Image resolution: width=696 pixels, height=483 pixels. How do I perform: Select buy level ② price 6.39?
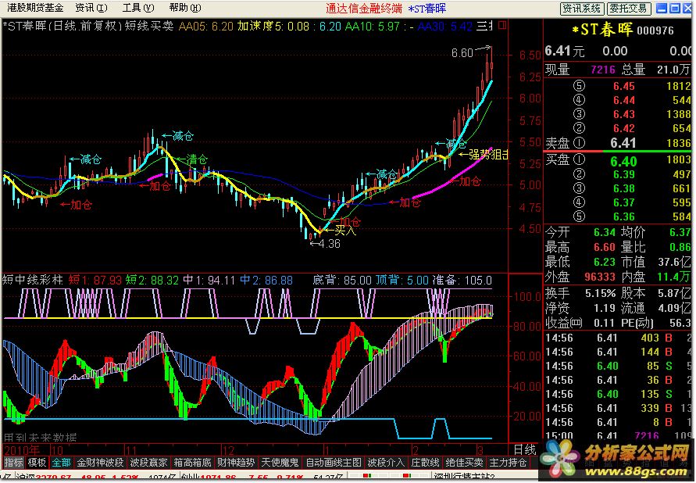point(623,175)
